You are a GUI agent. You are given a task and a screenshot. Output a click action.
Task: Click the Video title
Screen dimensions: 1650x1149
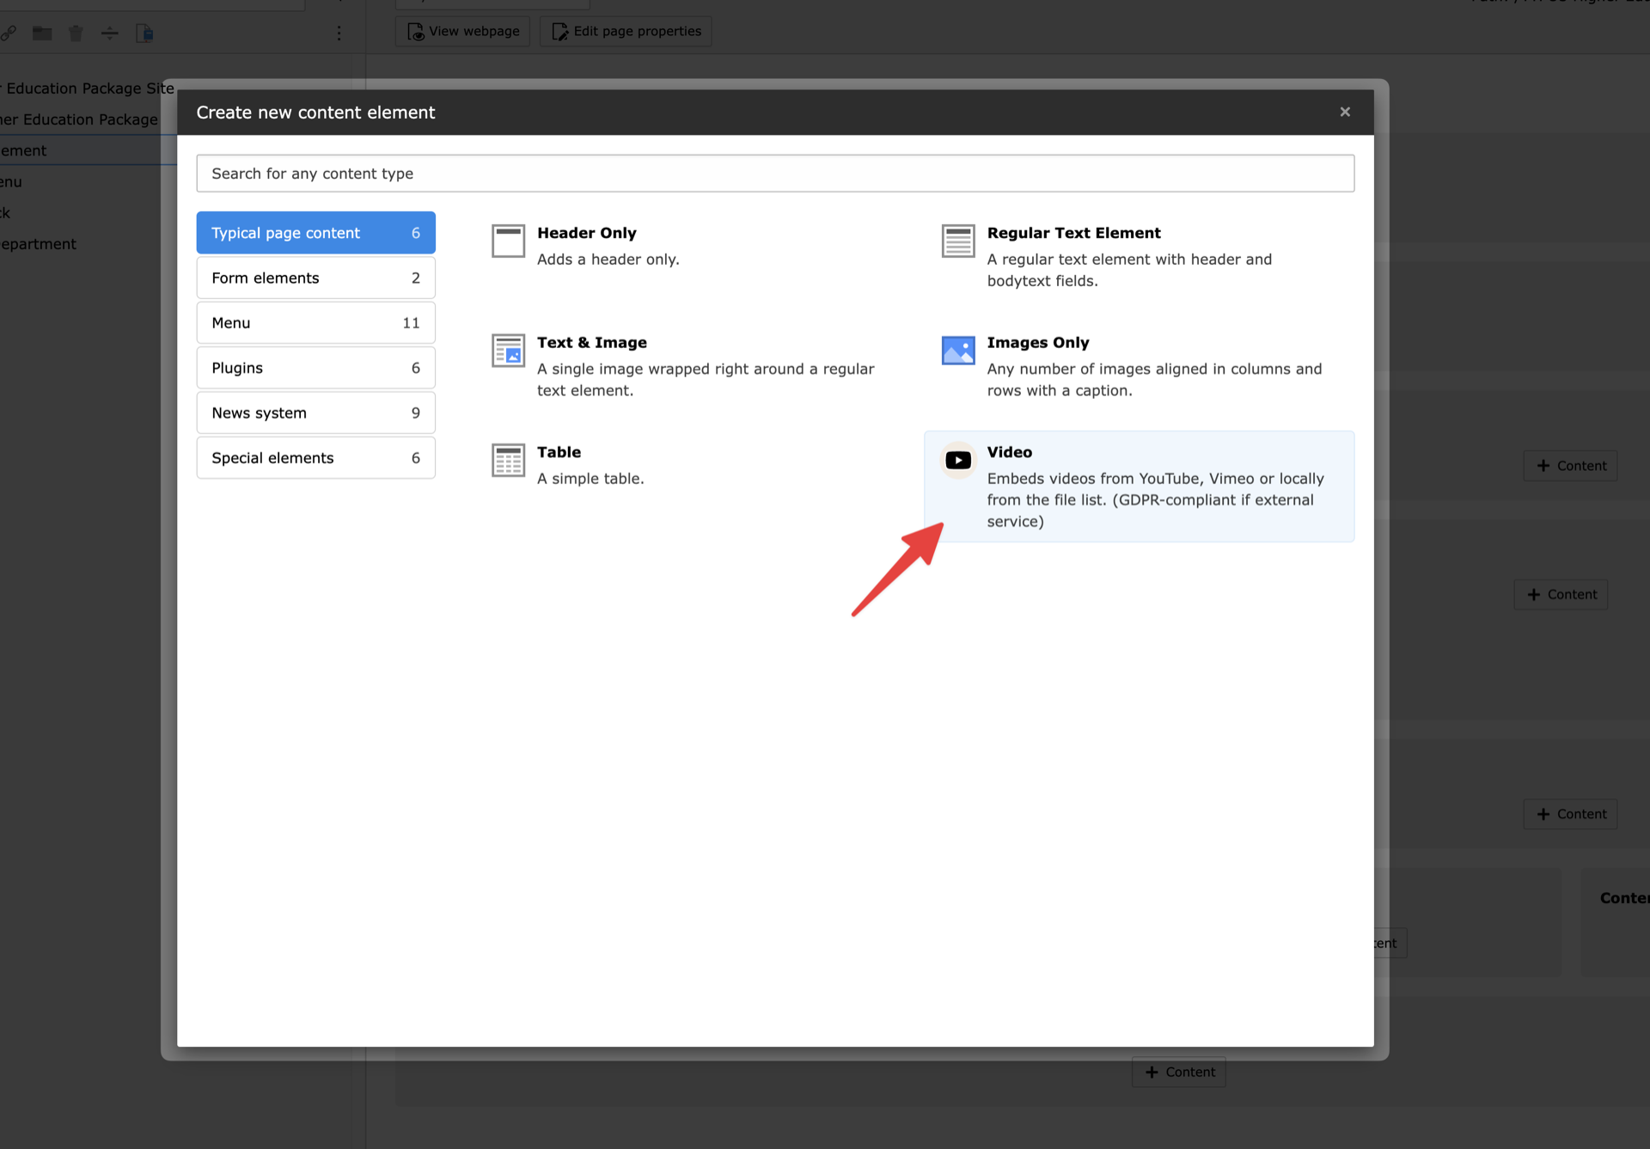[x=1010, y=452]
